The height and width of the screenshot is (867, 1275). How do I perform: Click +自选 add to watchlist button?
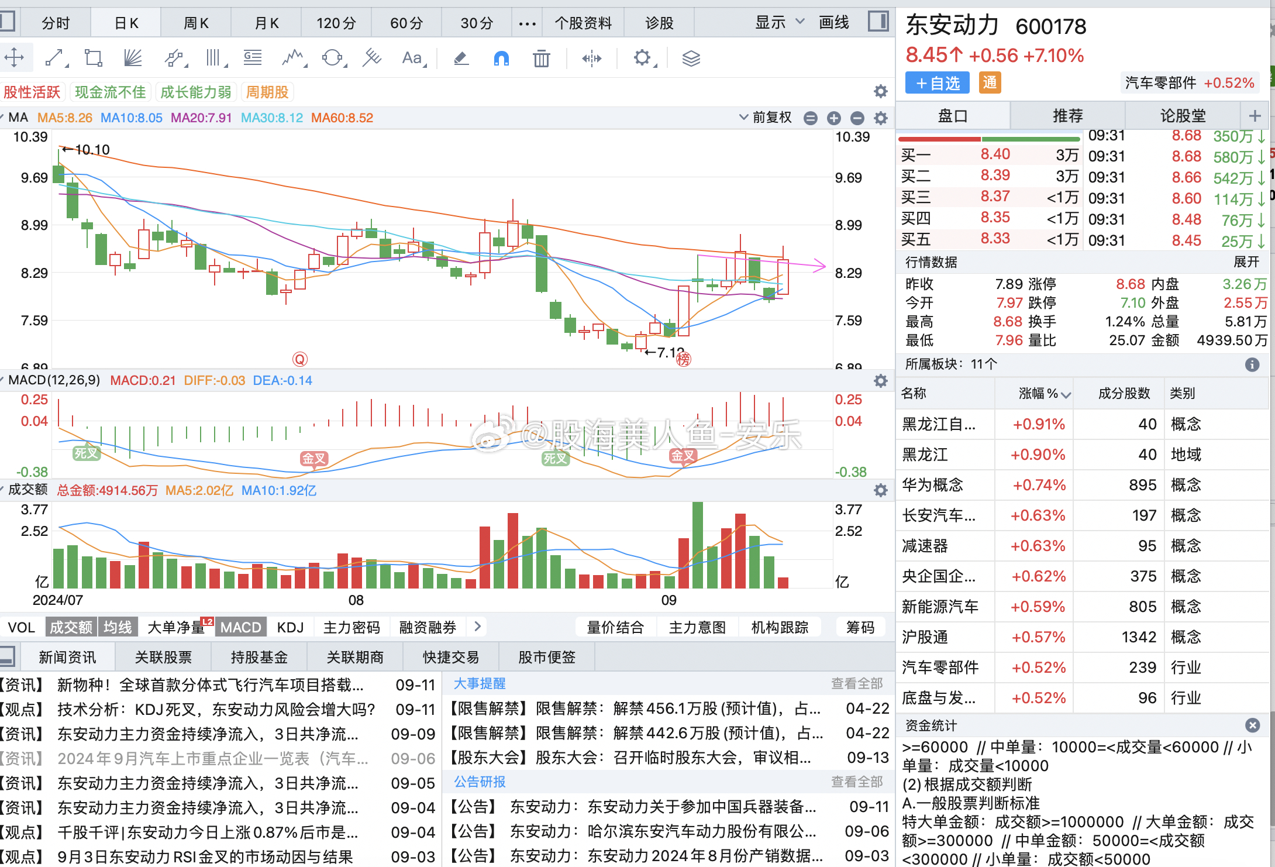point(937,83)
